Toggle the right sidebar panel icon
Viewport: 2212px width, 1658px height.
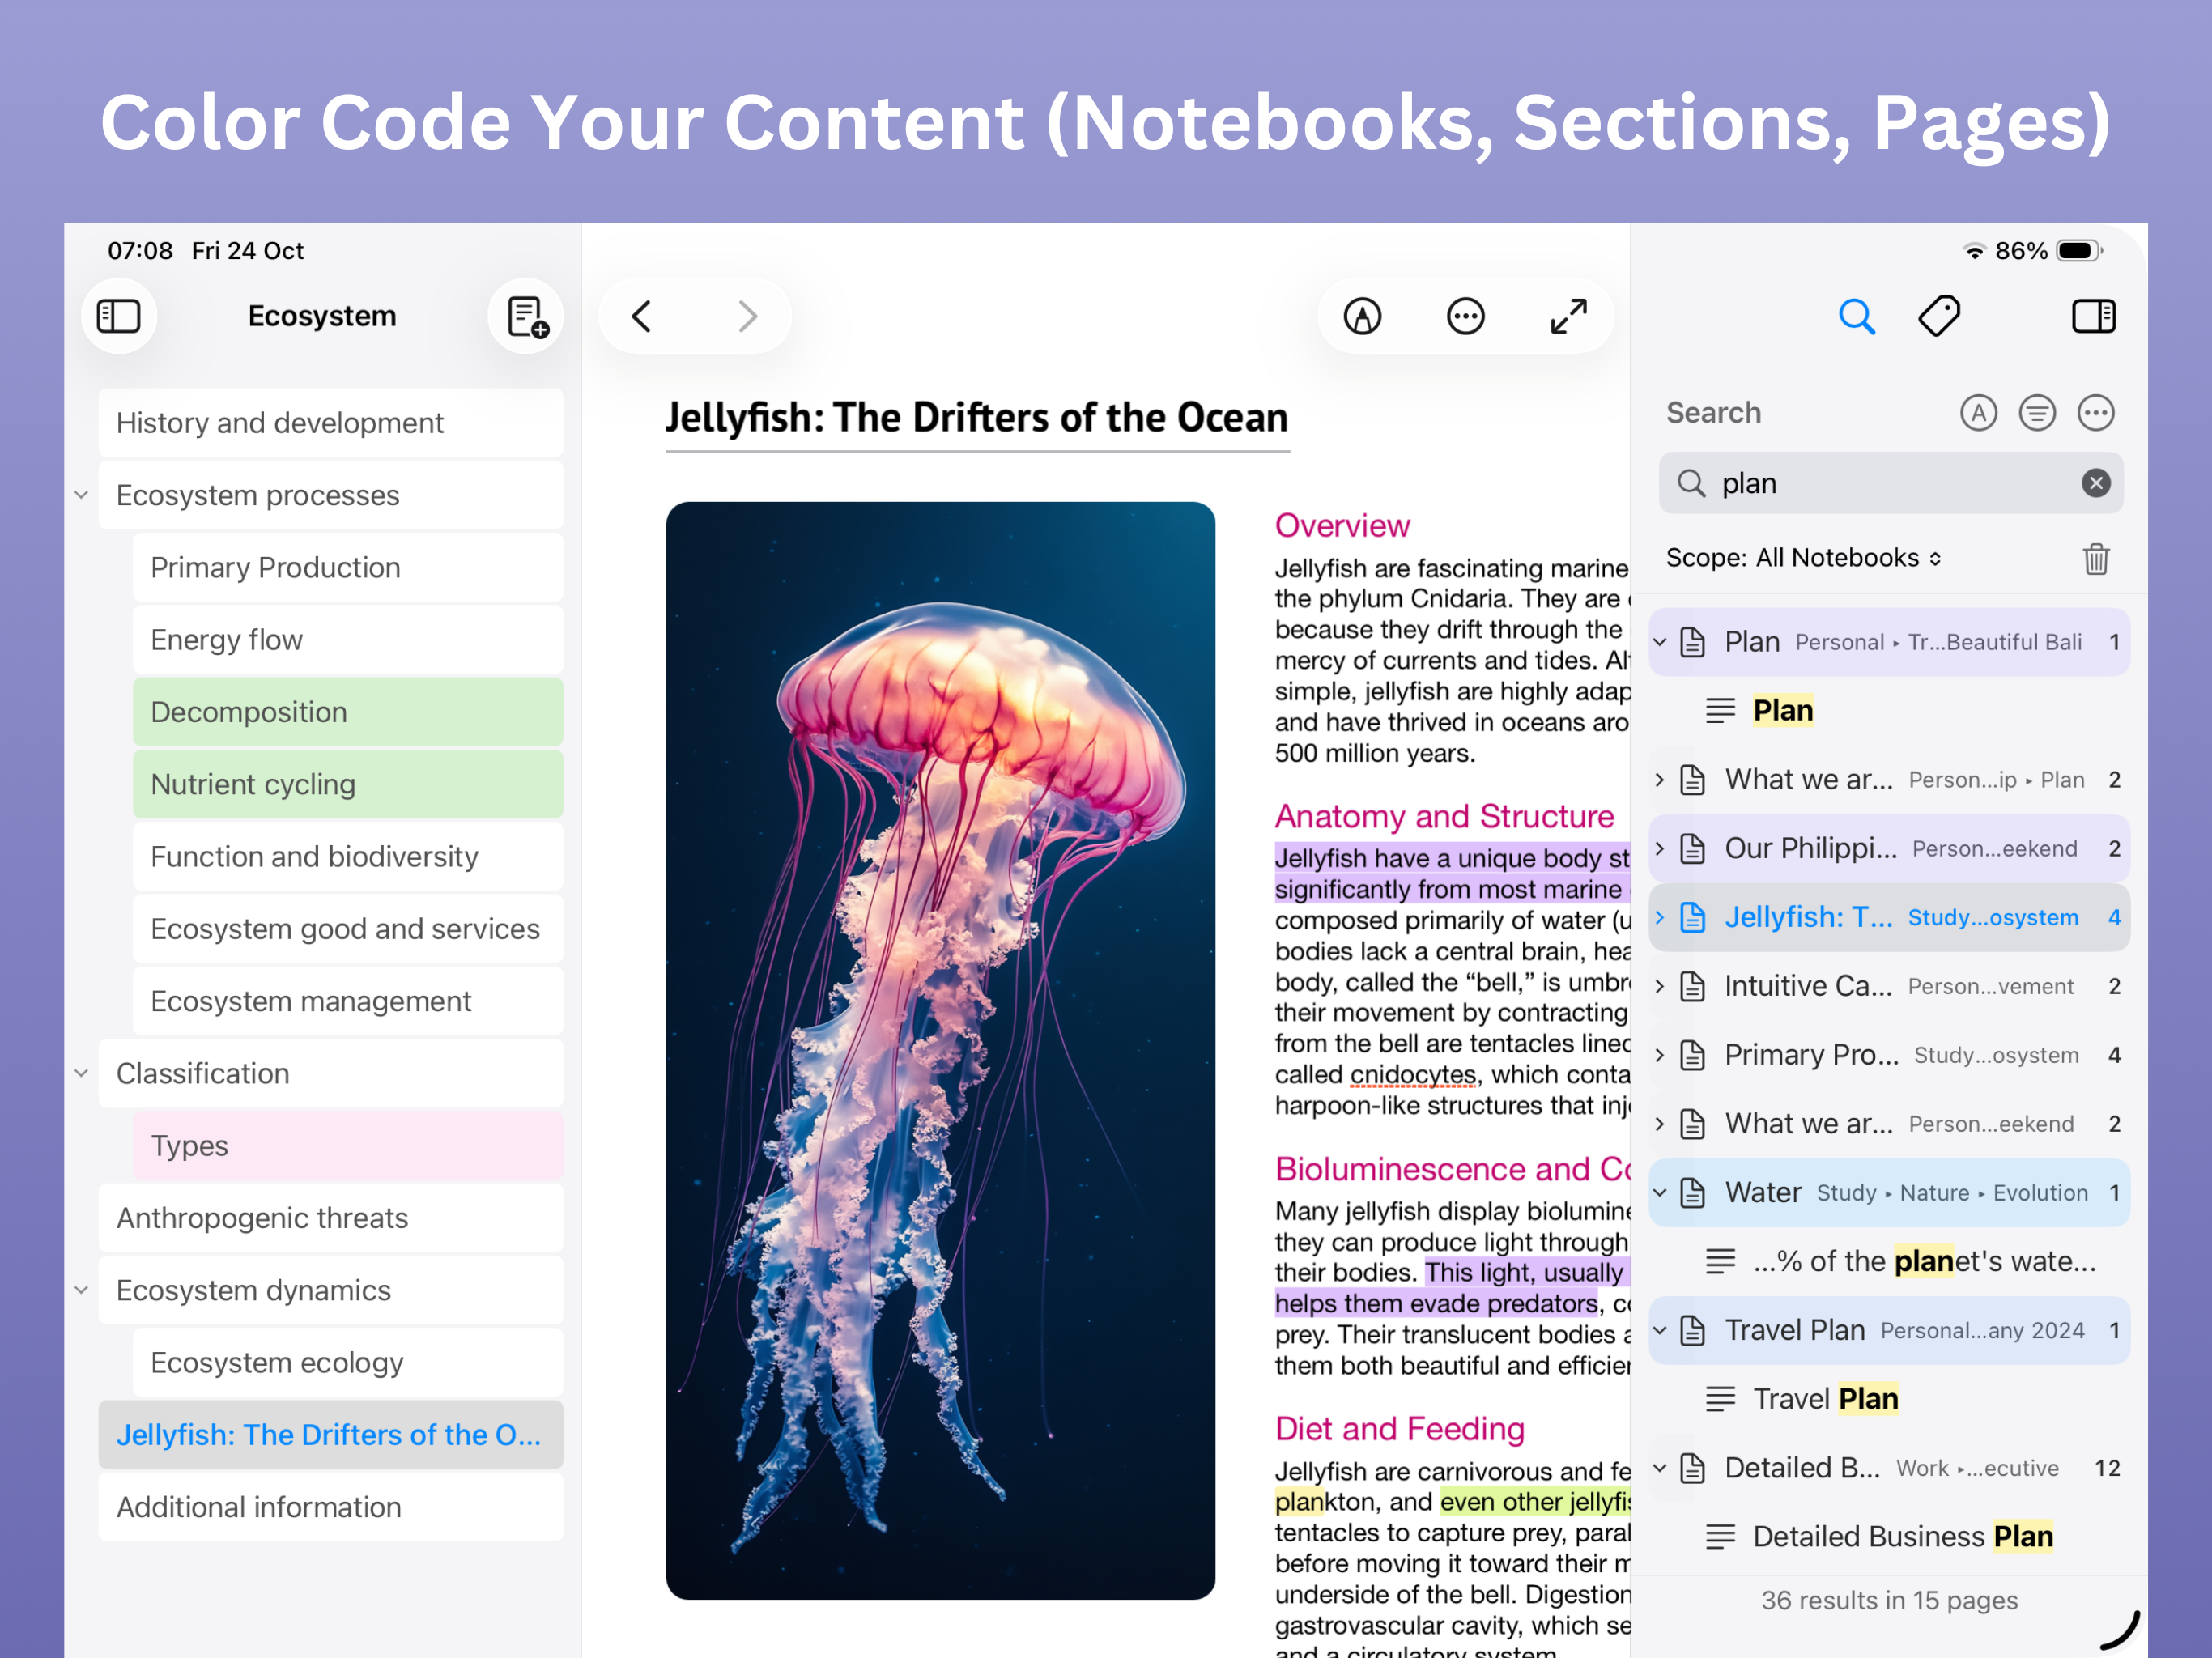[x=2093, y=316]
